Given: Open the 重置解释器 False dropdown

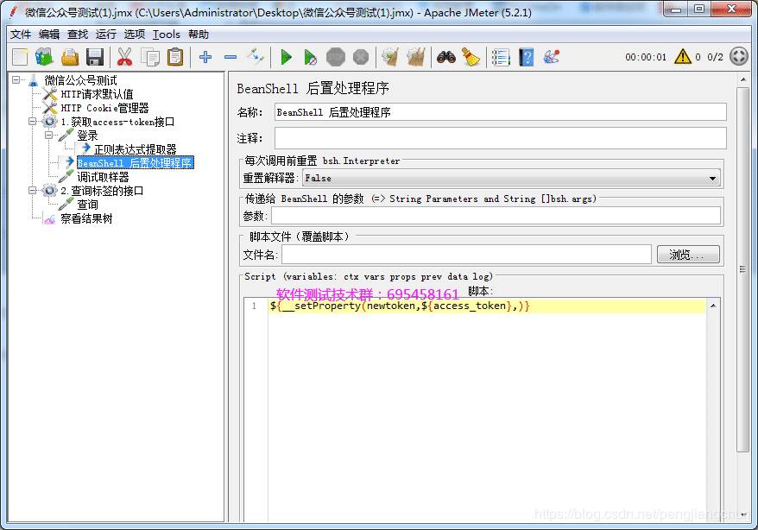Looking at the screenshot, I should click(511, 178).
